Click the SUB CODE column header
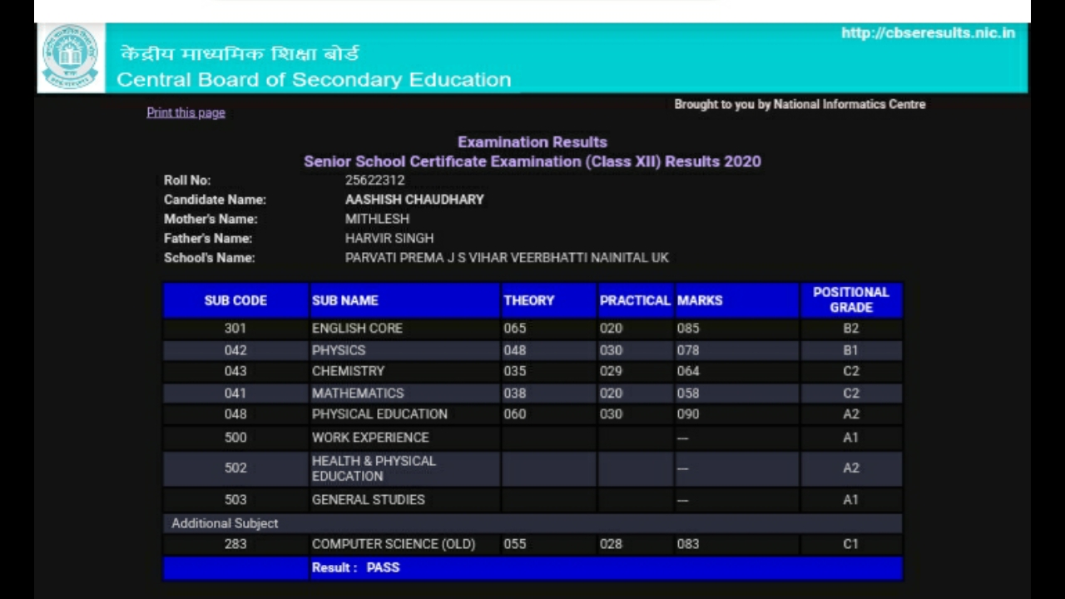The image size is (1065, 599). 235,300
